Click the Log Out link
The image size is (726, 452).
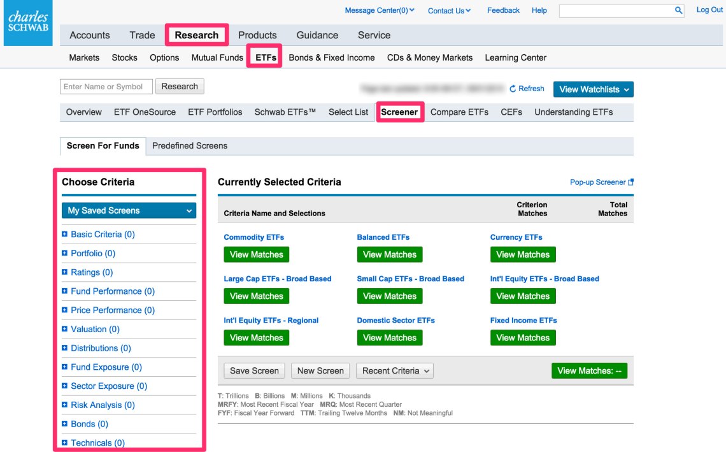[709, 10]
